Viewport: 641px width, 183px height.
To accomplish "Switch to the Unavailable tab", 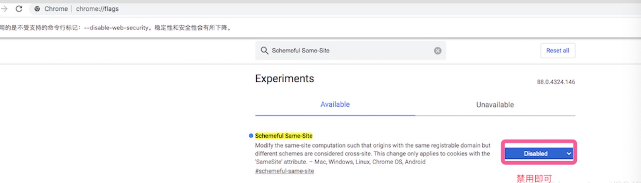I will click(x=495, y=105).
